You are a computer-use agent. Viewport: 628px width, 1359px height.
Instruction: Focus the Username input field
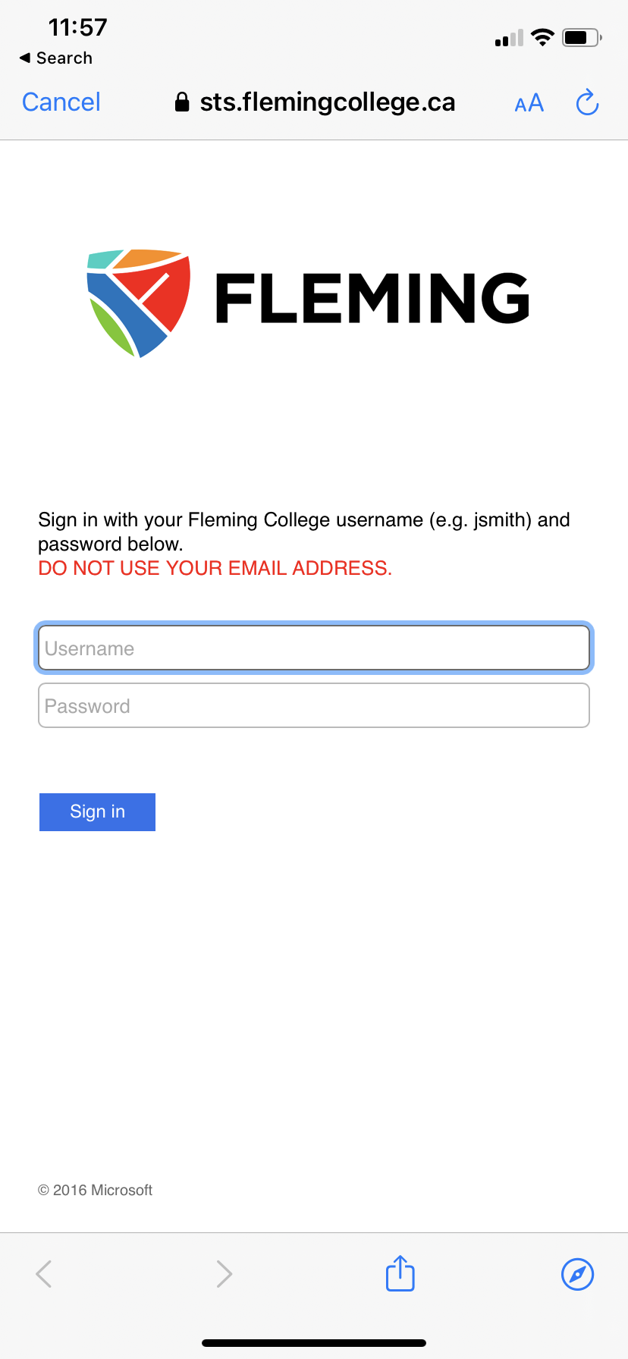[313, 648]
